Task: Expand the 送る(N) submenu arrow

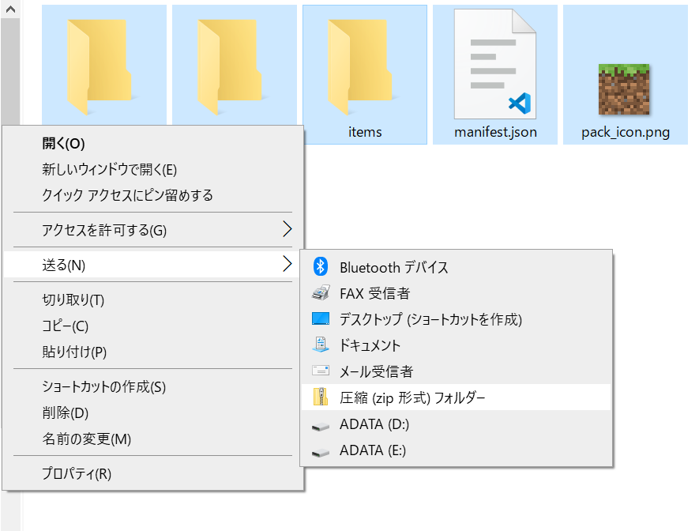Action: click(x=287, y=264)
